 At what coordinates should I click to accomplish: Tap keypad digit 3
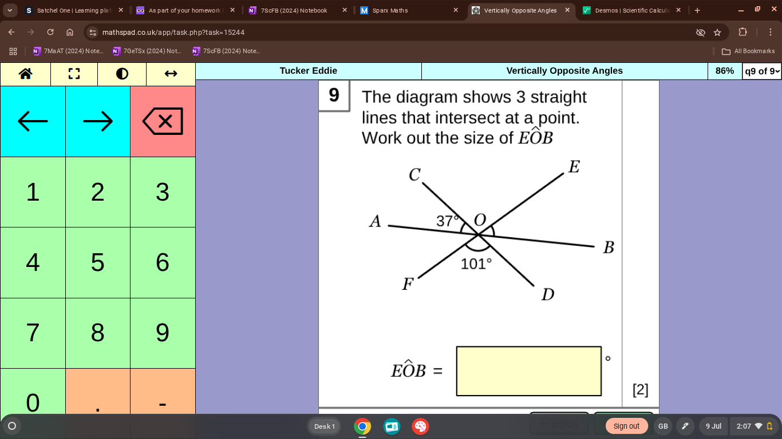pos(163,192)
